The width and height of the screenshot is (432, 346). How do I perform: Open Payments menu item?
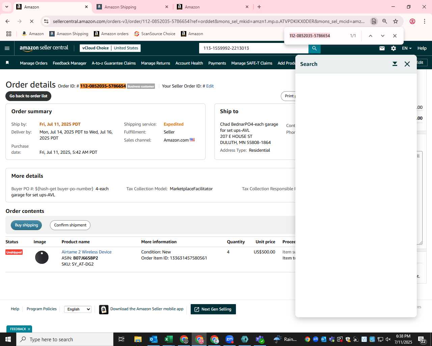pyautogui.click(x=217, y=63)
